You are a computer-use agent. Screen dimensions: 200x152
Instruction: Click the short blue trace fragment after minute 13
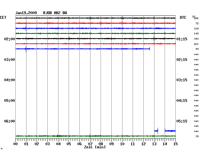tap(156, 131)
